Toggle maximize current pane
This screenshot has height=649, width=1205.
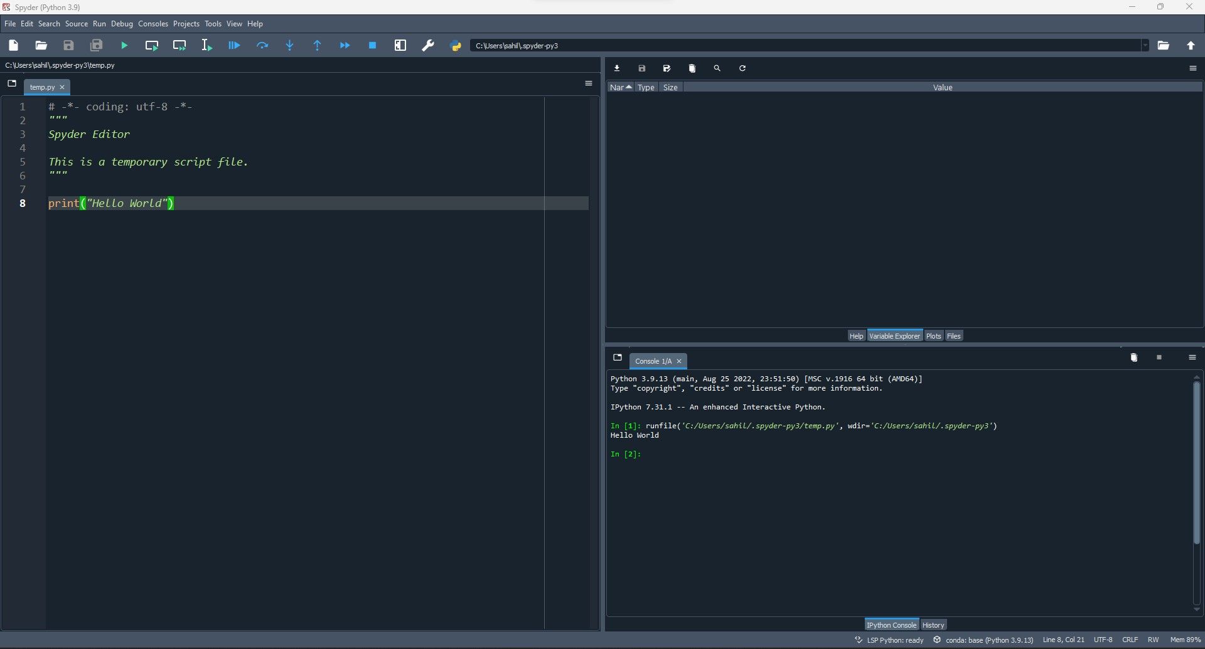400,46
